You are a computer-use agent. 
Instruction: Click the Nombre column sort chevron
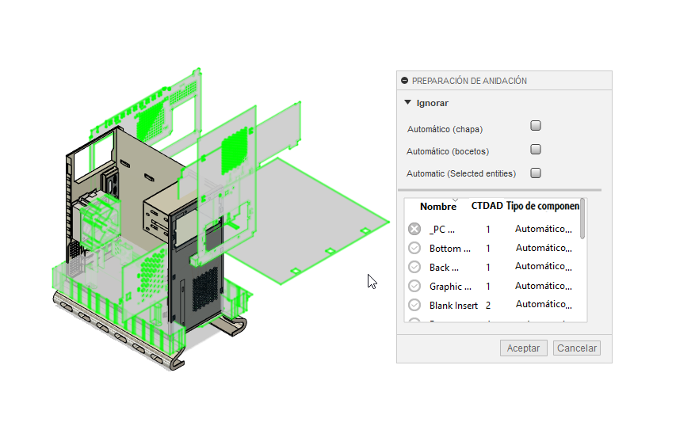pyautogui.click(x=455, y=200)
